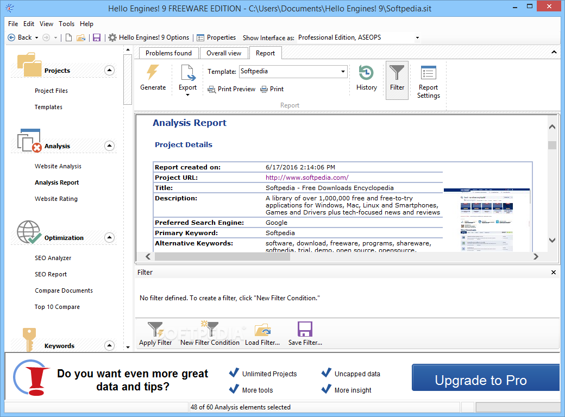Click the Generate lightning bolt icon
The width and height of the screenshot is (565, 417).
153,72
